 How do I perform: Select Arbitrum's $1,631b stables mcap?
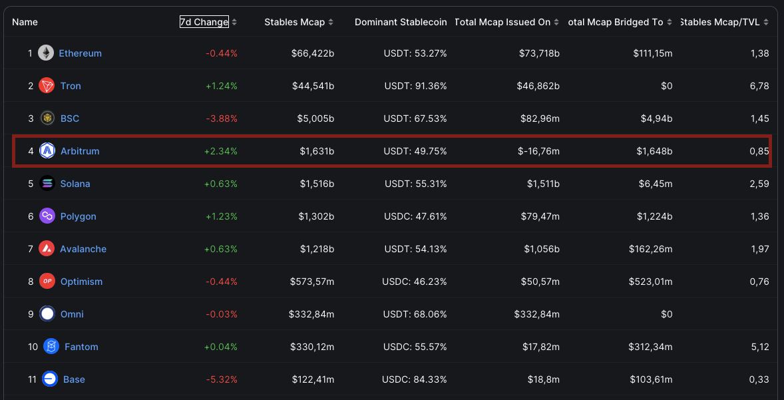(x=317, y=151)
